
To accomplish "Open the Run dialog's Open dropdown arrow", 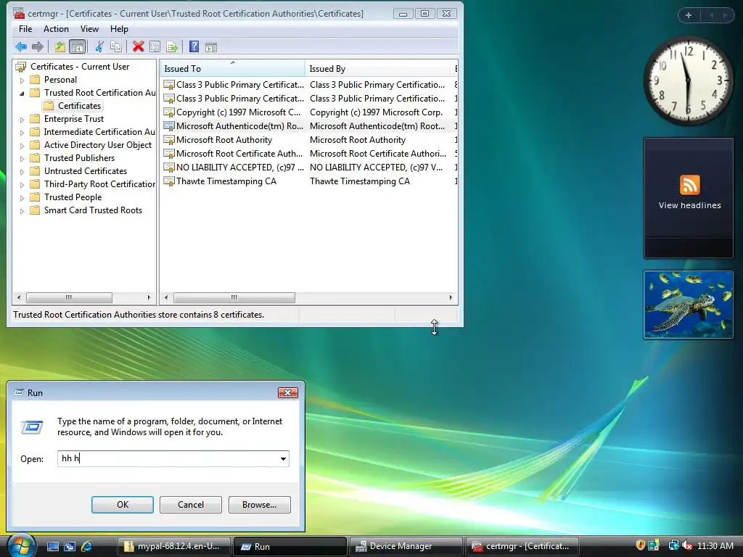I will pyautogui.click(x=283, y=458).
